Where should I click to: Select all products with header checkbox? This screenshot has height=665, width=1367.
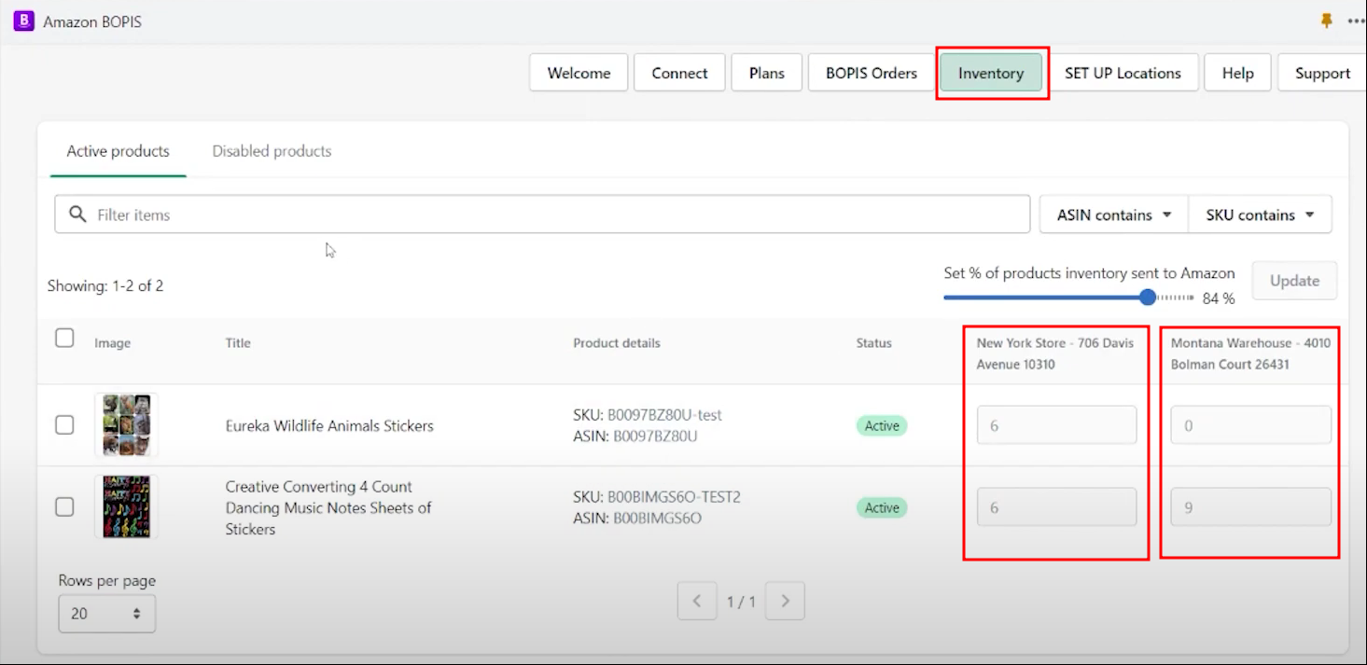(x=64, y=338)
